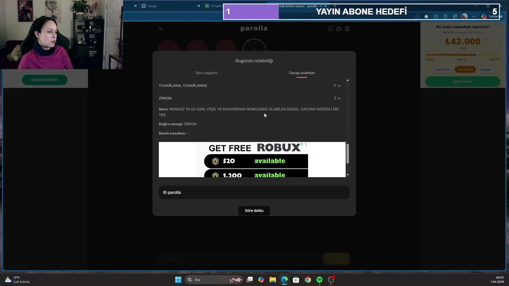
Task: Click the salary slider in the ad
Action: pyautogui.click(x=463, y=55)
